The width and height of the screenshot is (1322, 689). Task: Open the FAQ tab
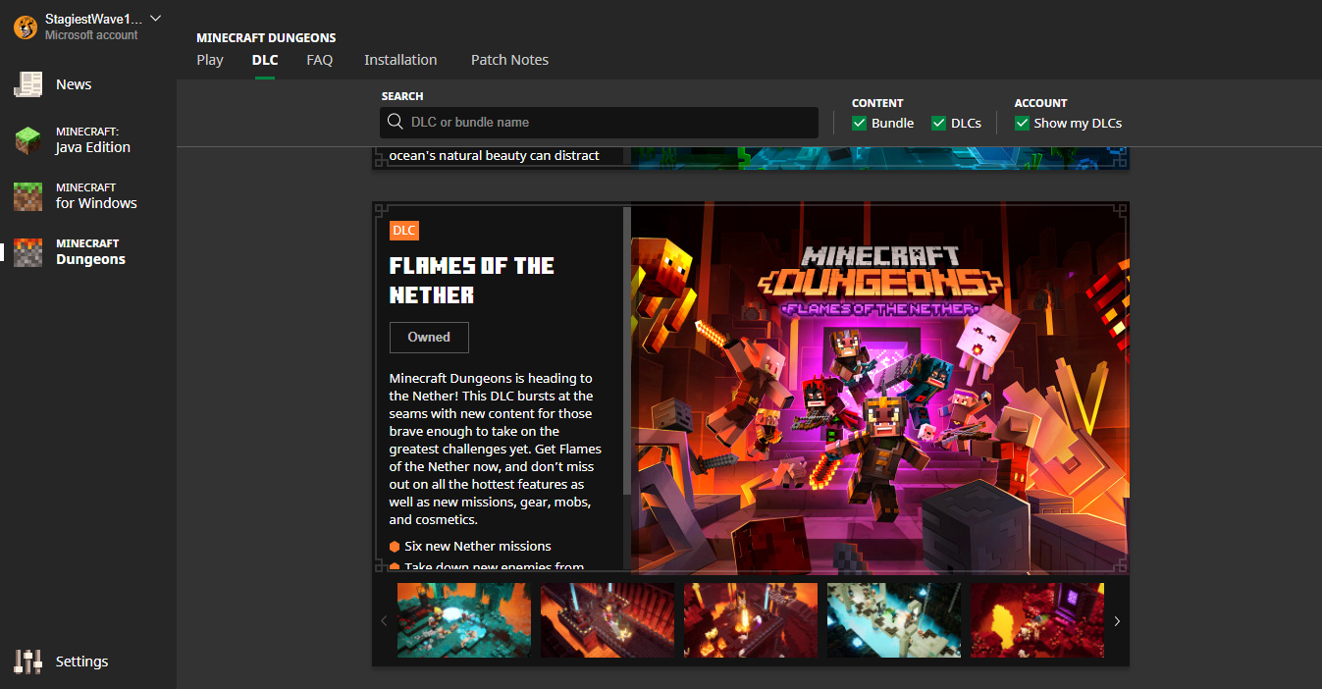[x=320, y=60]
